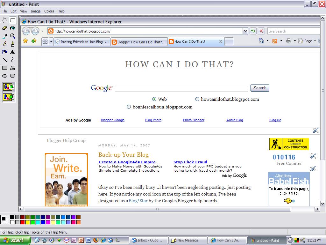Image resolution: width=326 pixels, height=245 pixels.
Task: Pick the Curve tool
Action: tap(13, 60)
